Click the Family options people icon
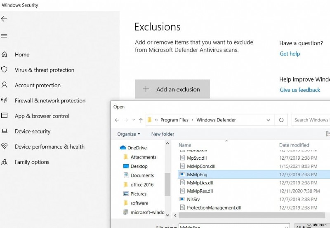 tap(4, 162)
